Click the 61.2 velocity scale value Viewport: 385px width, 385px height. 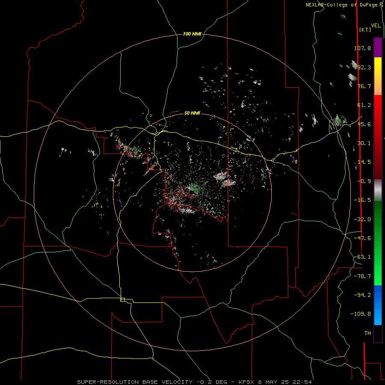coord(364,105)
